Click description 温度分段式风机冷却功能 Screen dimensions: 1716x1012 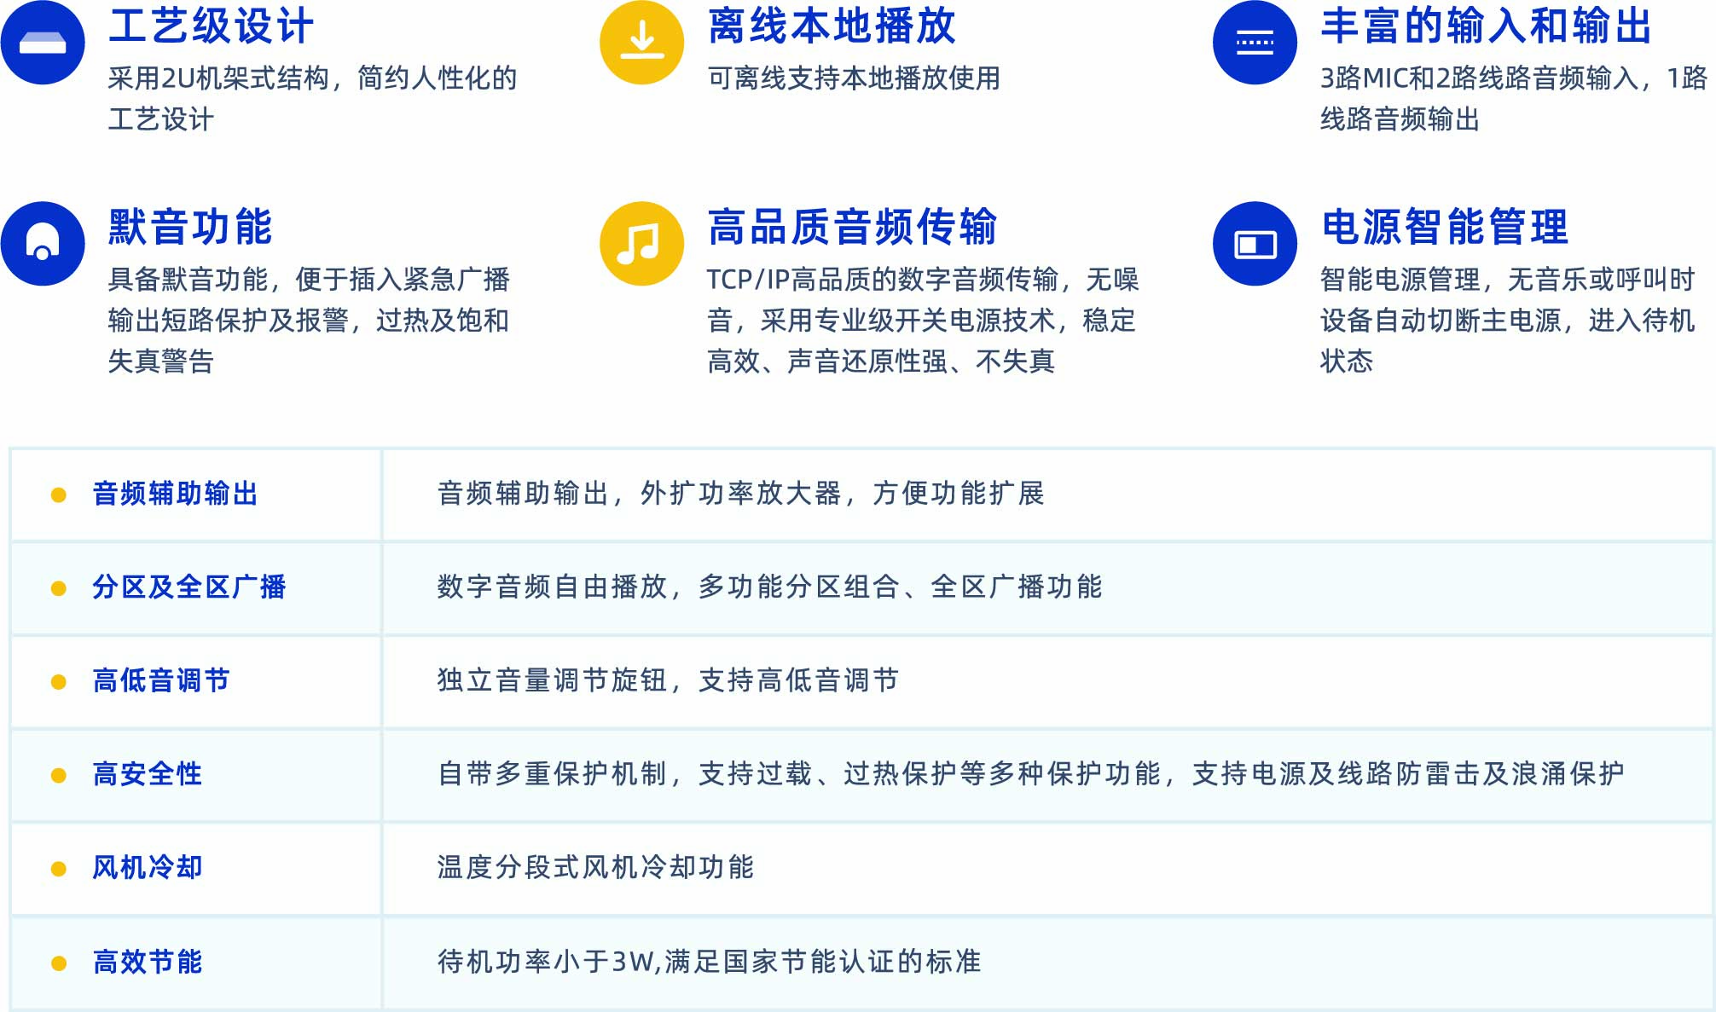(x=595, y=868)
